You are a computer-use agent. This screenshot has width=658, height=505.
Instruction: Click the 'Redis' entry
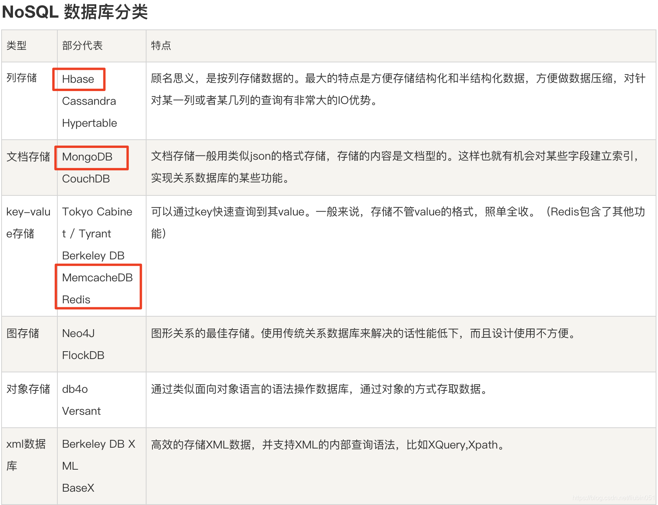pyautogui.click(x=76, y=299)
